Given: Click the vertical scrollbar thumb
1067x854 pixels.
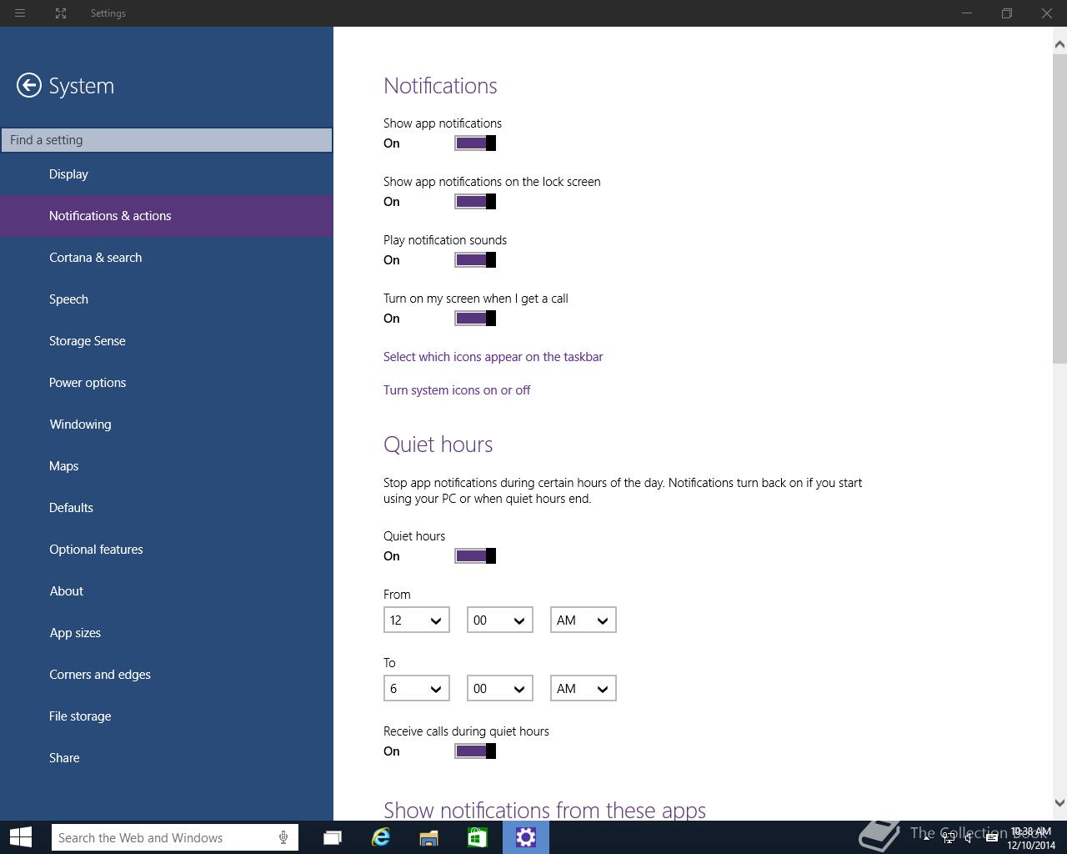Looking at the screenshot, I should coord(1059,208).
